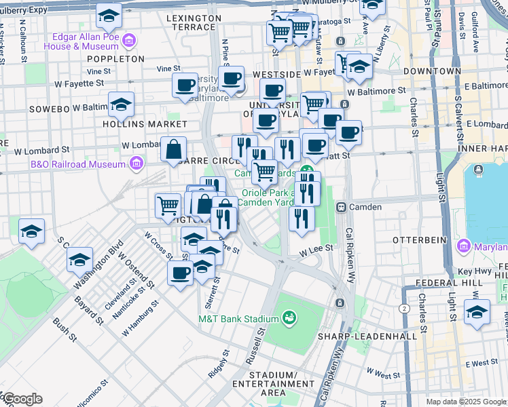Select the shopping cart marker over Camden Yards label
Screen dimensions: 508x407
coord(265,174)
